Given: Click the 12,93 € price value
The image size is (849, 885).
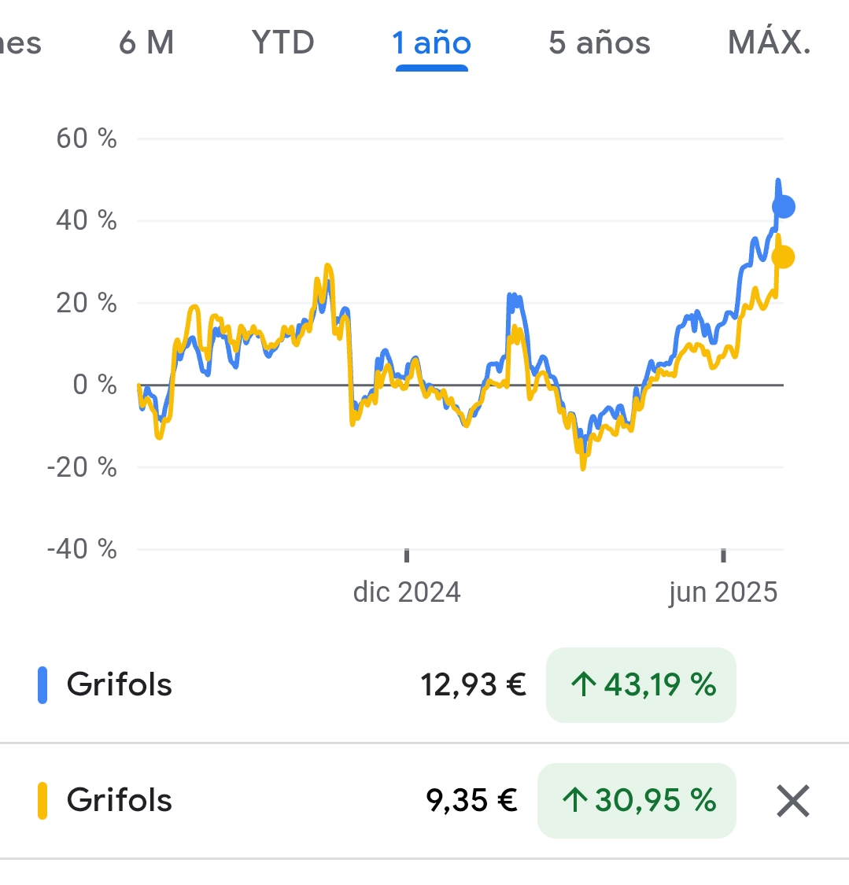Looking at the screenshot, I should [x=473, y=685].
